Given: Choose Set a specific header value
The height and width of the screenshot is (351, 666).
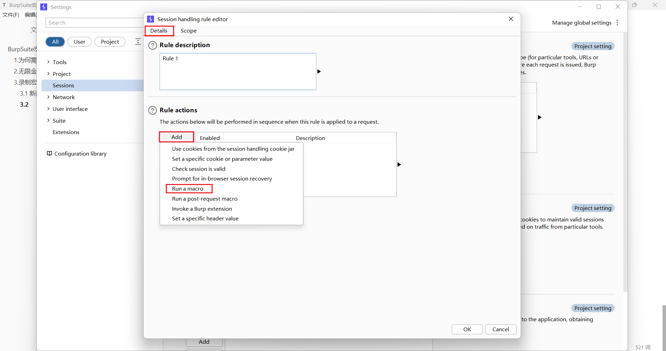Looking at the screenshot, I should click(x=231, y=219).
